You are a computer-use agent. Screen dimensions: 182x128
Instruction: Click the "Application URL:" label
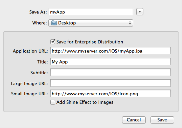(30, 51)
